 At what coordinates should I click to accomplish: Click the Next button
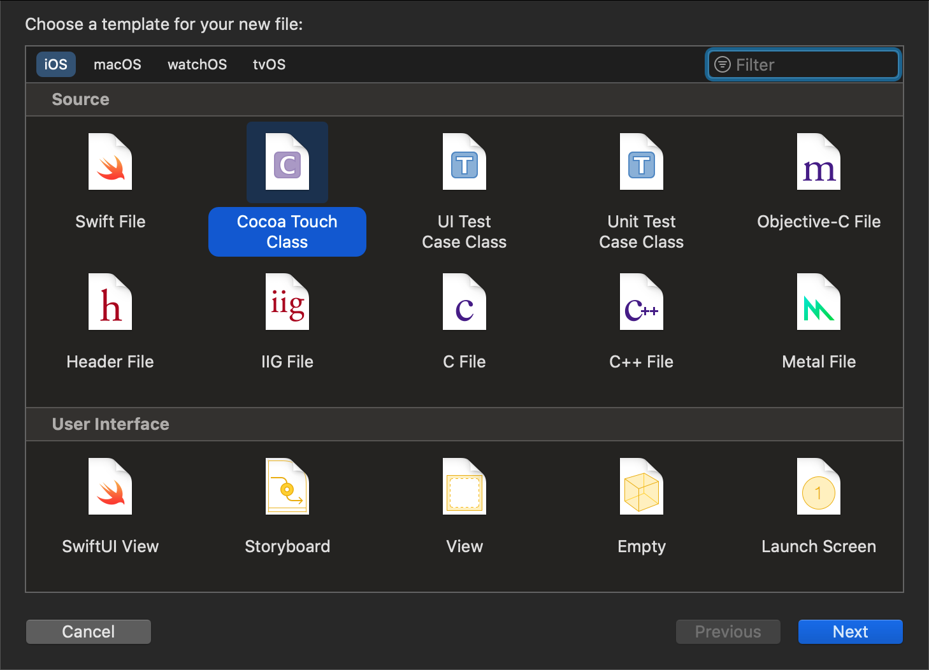(x=850, y=631)
